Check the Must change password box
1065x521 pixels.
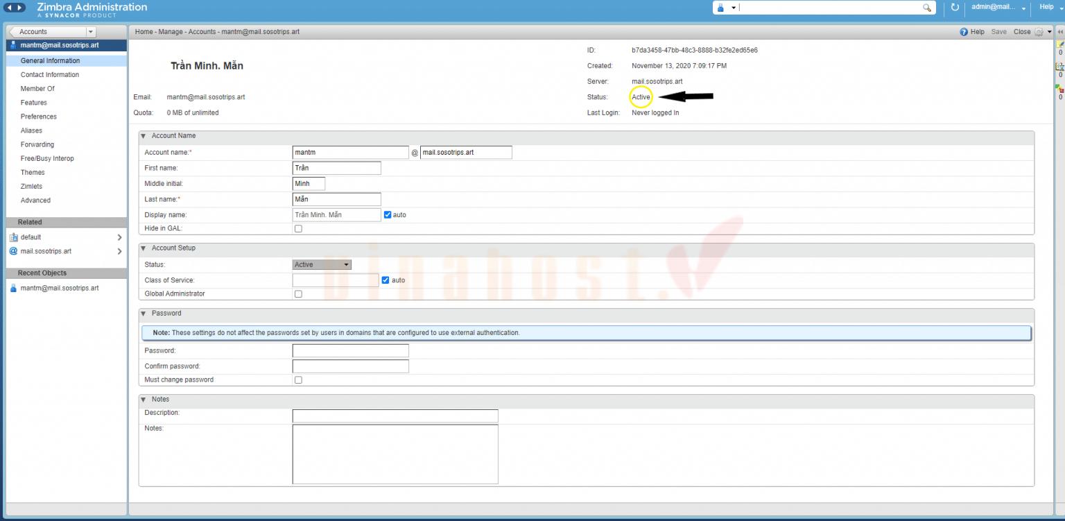pos(298,380)
